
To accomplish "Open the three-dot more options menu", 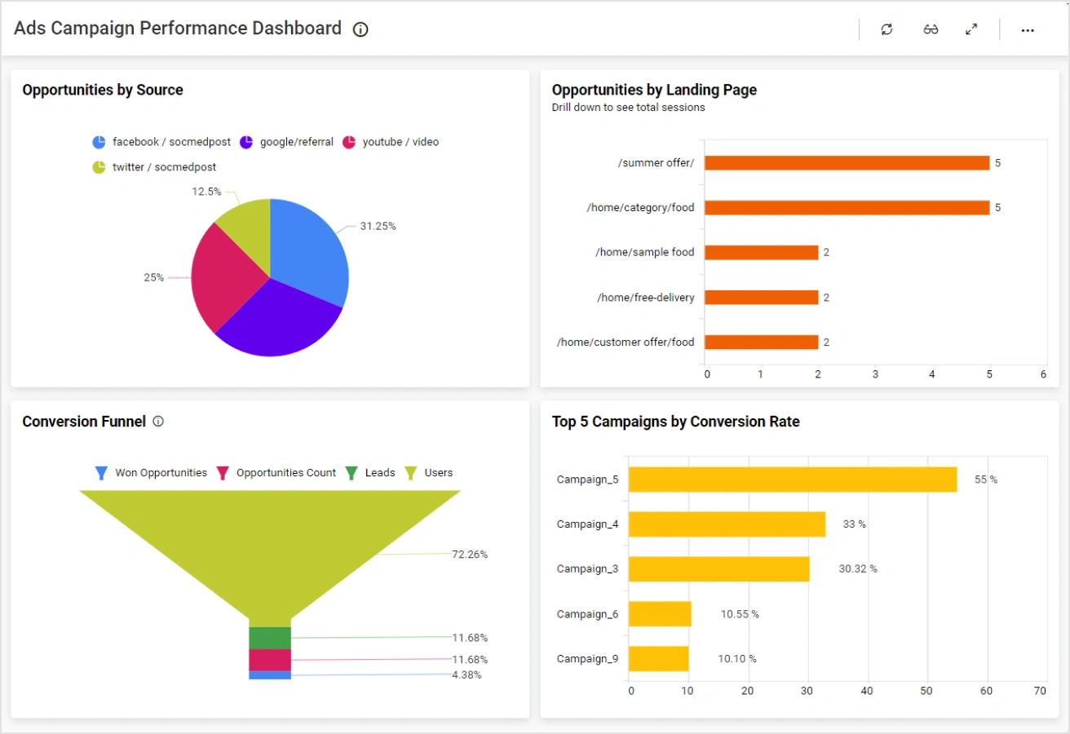I will click(x=1028, y=30).
